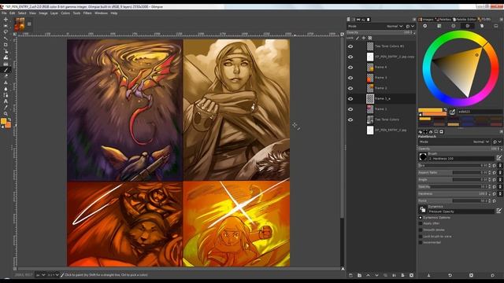Select the Frame 1 layer row
The image size is (504, 283).
point(381,109)
